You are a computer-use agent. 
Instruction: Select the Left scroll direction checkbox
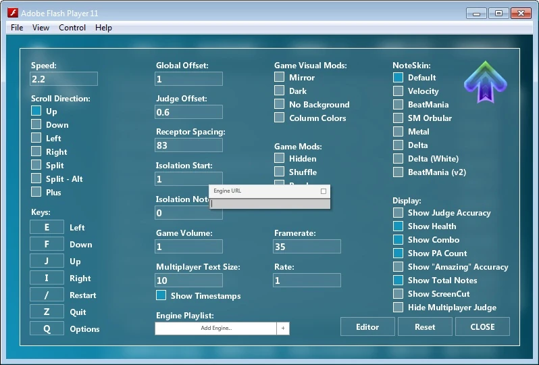[x=36, y=138]
